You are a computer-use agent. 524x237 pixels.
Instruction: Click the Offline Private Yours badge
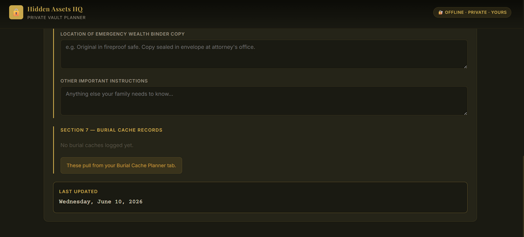click(x=472, y=12)
